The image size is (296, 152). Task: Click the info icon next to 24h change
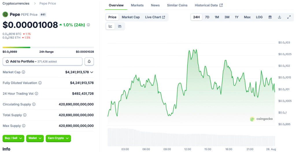pyautogui.click(x=88, y=25)
